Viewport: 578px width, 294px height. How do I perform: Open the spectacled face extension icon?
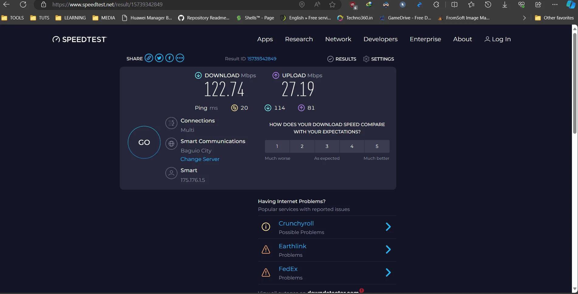coord(386,5)
